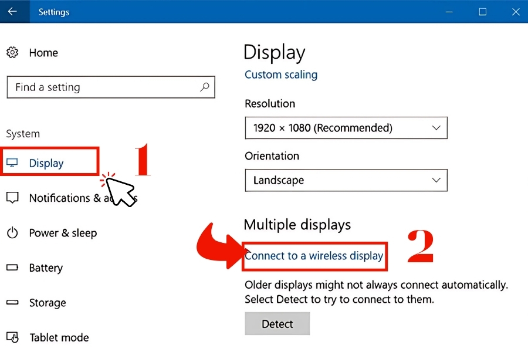Open the Resolution dropdown
The image size is (528, 352).
[346, 128]
